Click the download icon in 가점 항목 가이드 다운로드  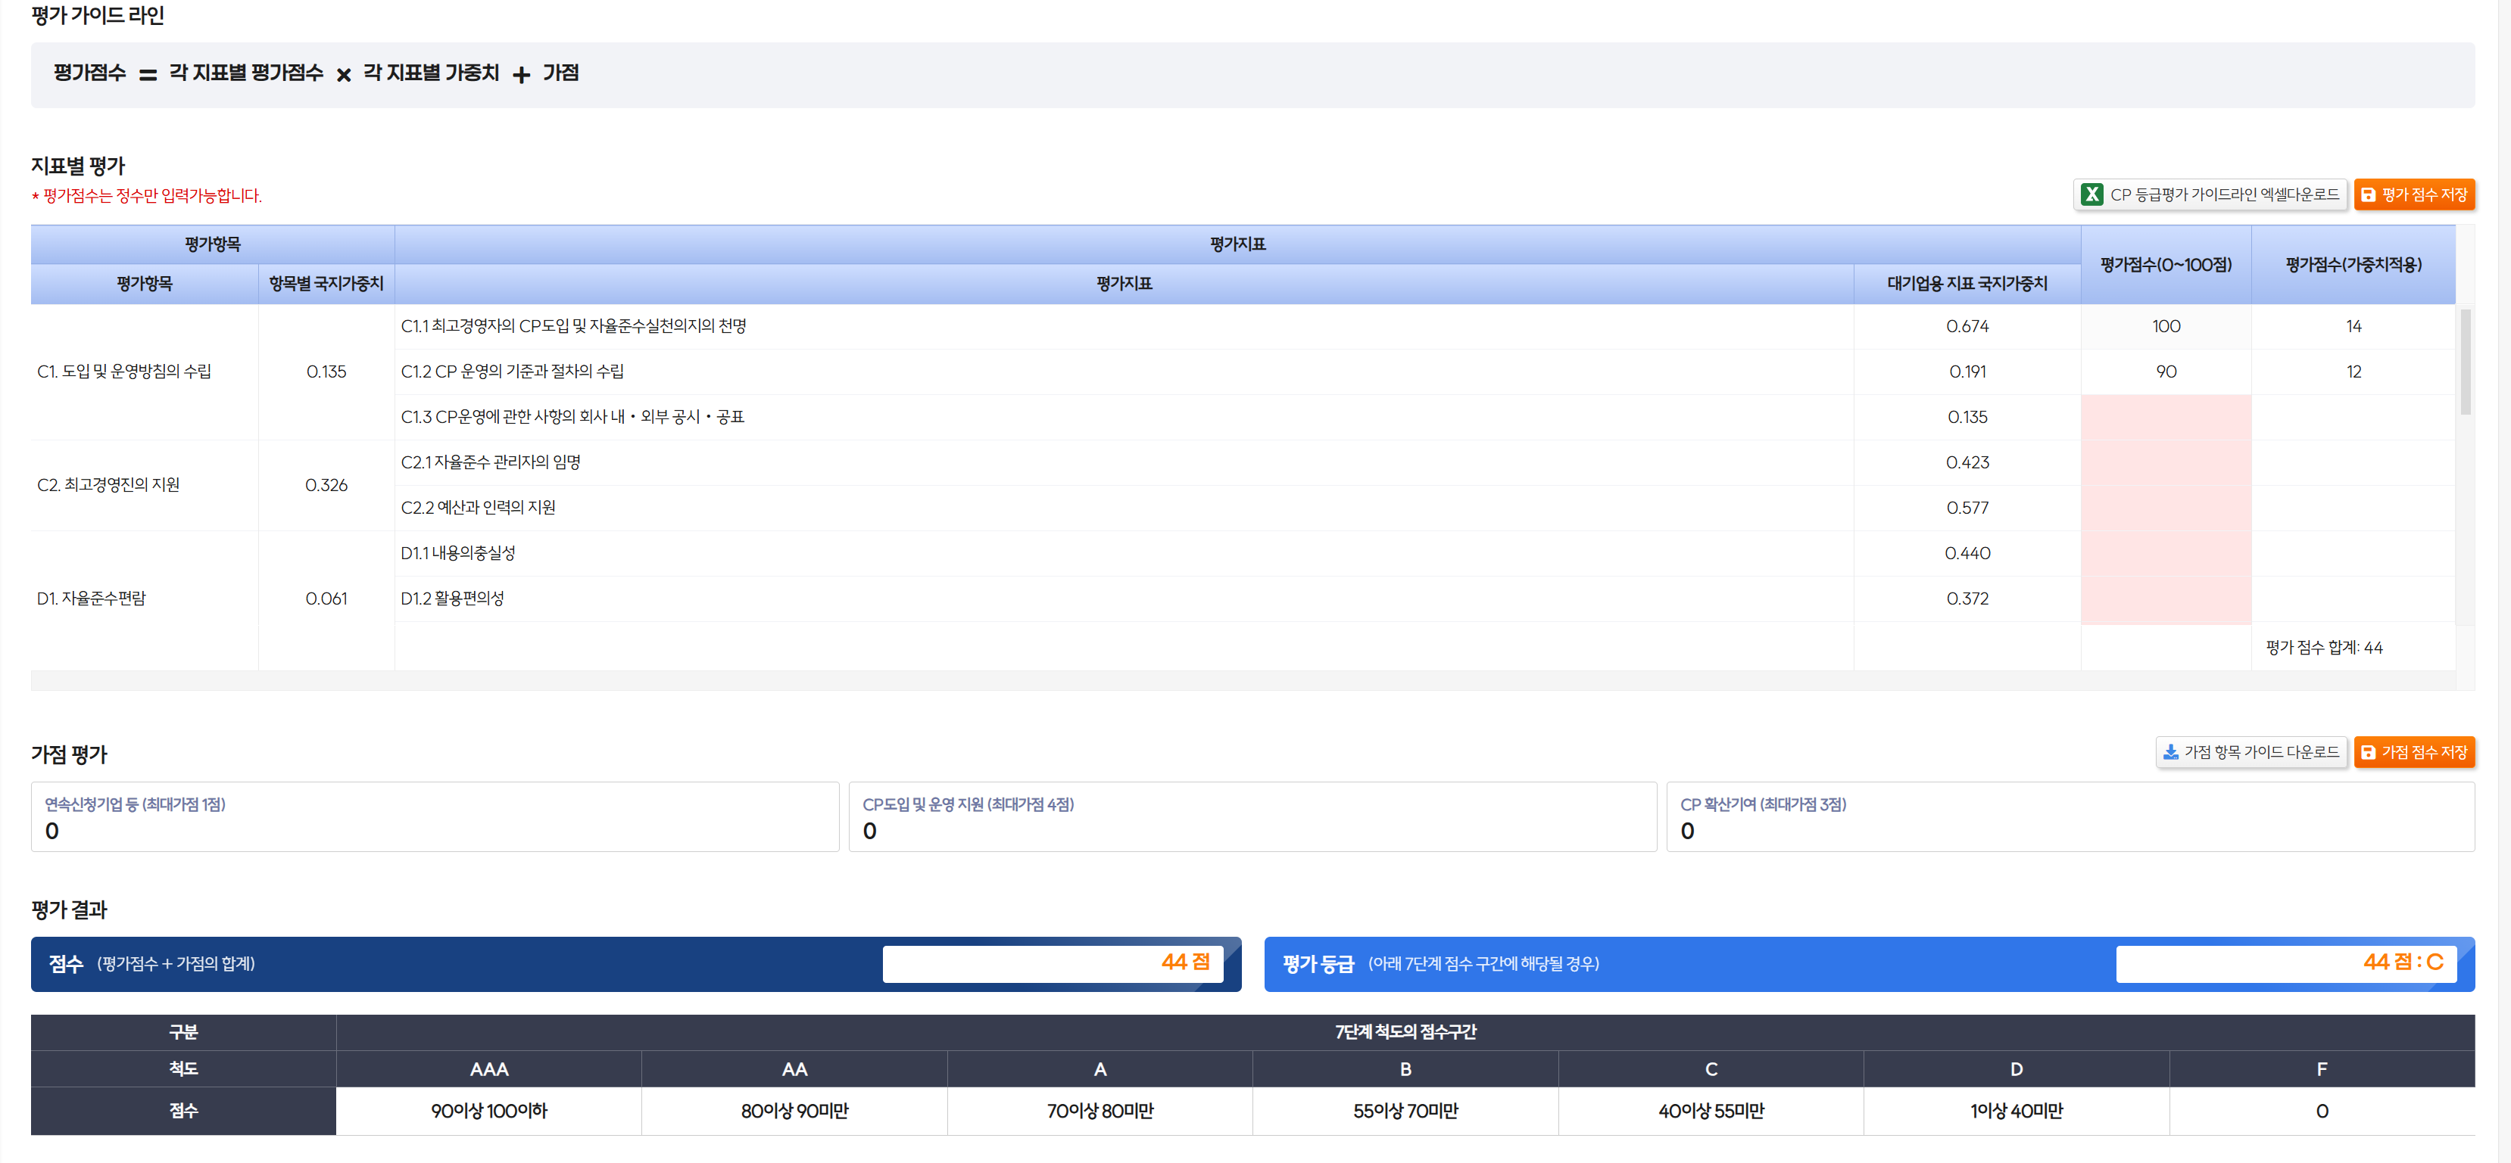tap(2169, 752)
